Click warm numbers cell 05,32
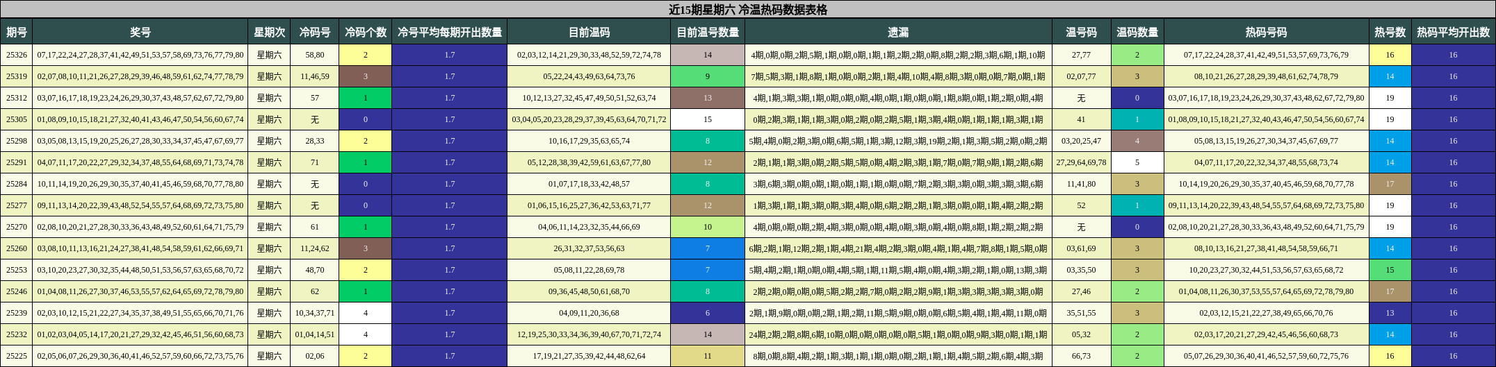Screen dimensions: 1496x367 tap(1081, 334)
